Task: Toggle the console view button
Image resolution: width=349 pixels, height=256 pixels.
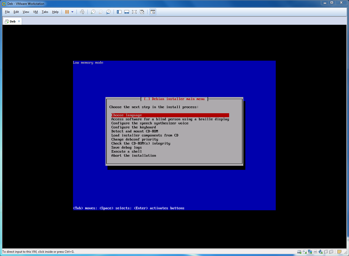Action: coord(153,12)
